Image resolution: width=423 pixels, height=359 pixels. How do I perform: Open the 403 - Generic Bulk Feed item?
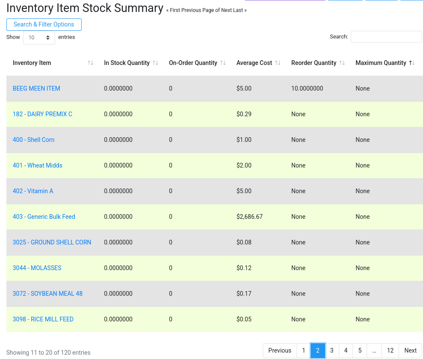tap(44, 217)
